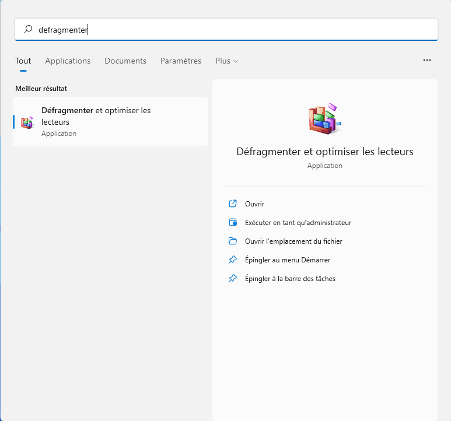Switch to the Documents filter tab
The image size is (451, 421).
pyautogui.click(x=125, y=61)
